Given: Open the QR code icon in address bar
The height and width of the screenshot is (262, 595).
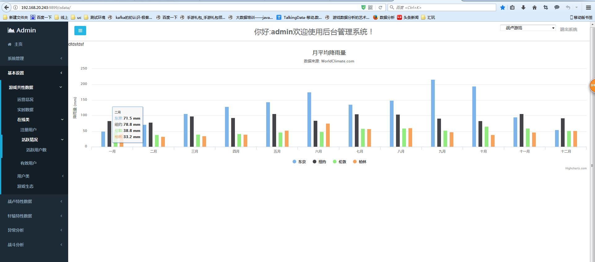Looking at the screenshot, I should pyautogui.click(x=370, y=7).
